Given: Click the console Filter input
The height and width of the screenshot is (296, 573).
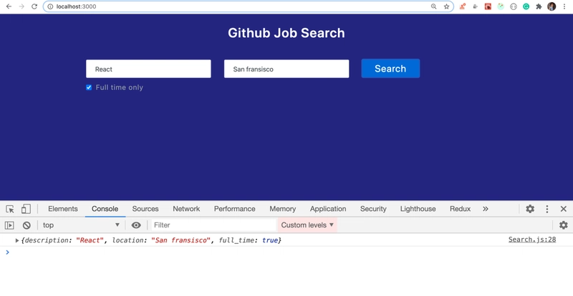Looking at the screenshot, I should coord(213,225).
